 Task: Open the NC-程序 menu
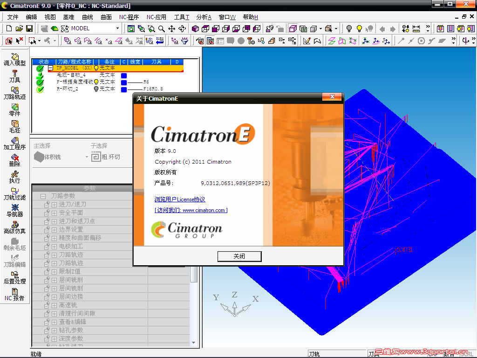click(129, 17)
